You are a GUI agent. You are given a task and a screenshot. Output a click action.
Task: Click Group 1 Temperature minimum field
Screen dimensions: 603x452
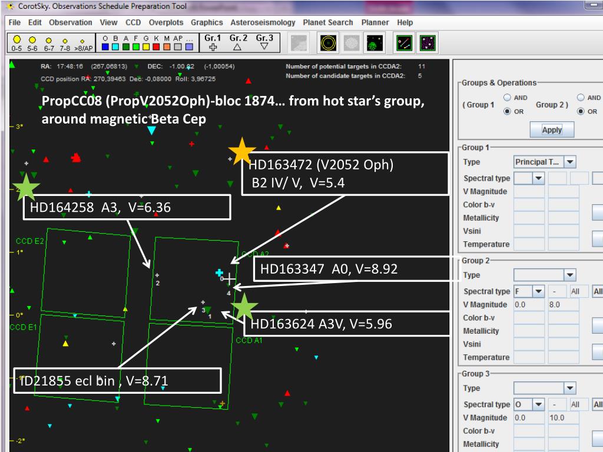click(529, 244)
